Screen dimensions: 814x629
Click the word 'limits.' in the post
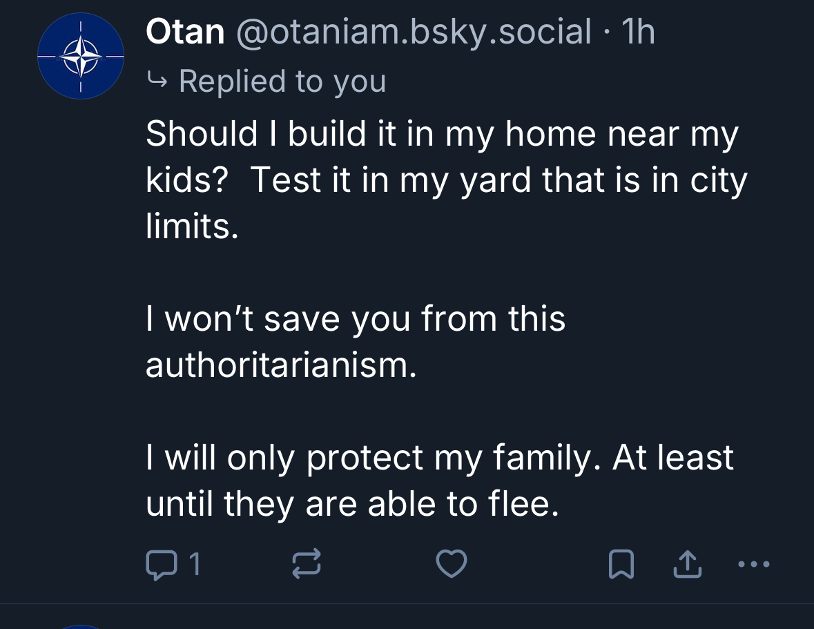click(x=192, y=226)
